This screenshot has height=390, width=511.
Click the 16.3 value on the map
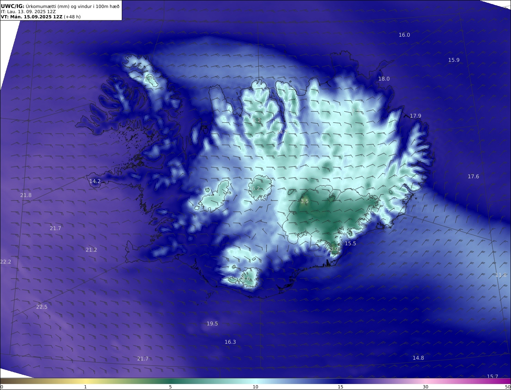tap(230, 342)
